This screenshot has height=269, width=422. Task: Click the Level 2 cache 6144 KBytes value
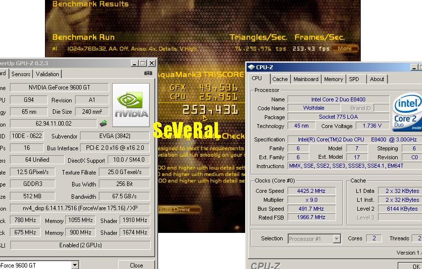point(400,209)
